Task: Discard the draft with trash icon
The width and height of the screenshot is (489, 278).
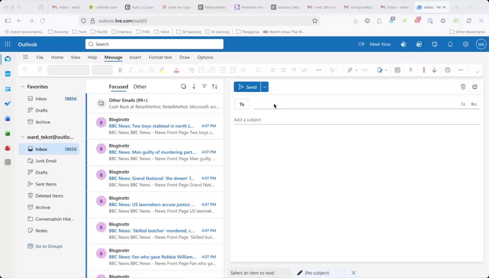Action: (463, 87)
